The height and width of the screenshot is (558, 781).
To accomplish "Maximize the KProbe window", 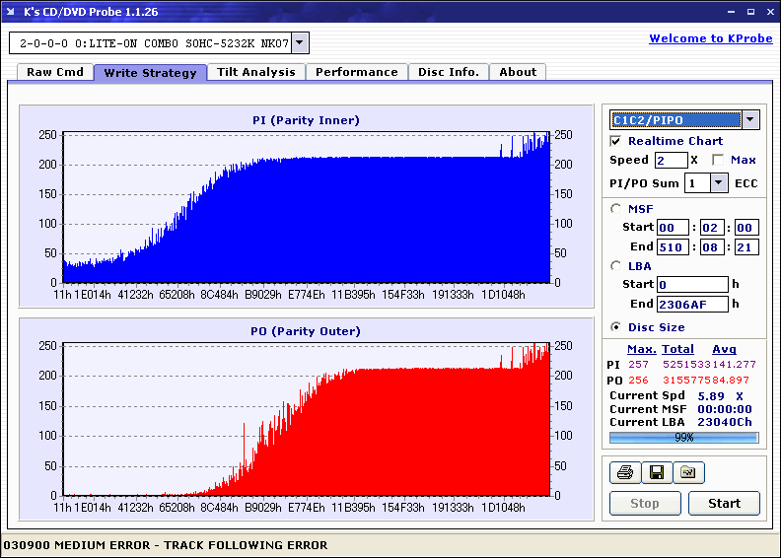I will 750,12.
